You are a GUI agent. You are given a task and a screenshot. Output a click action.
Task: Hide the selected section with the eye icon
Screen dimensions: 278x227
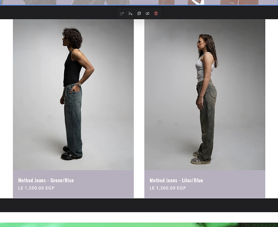point(148,14)
